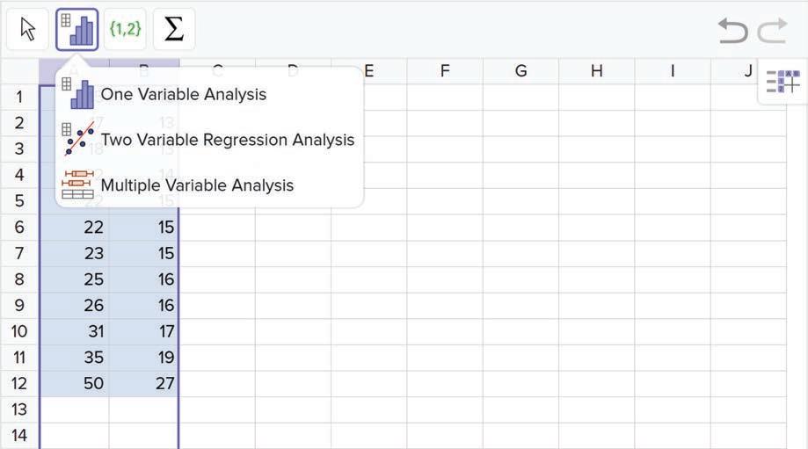
Task: Select column H header
Action: 597,71
